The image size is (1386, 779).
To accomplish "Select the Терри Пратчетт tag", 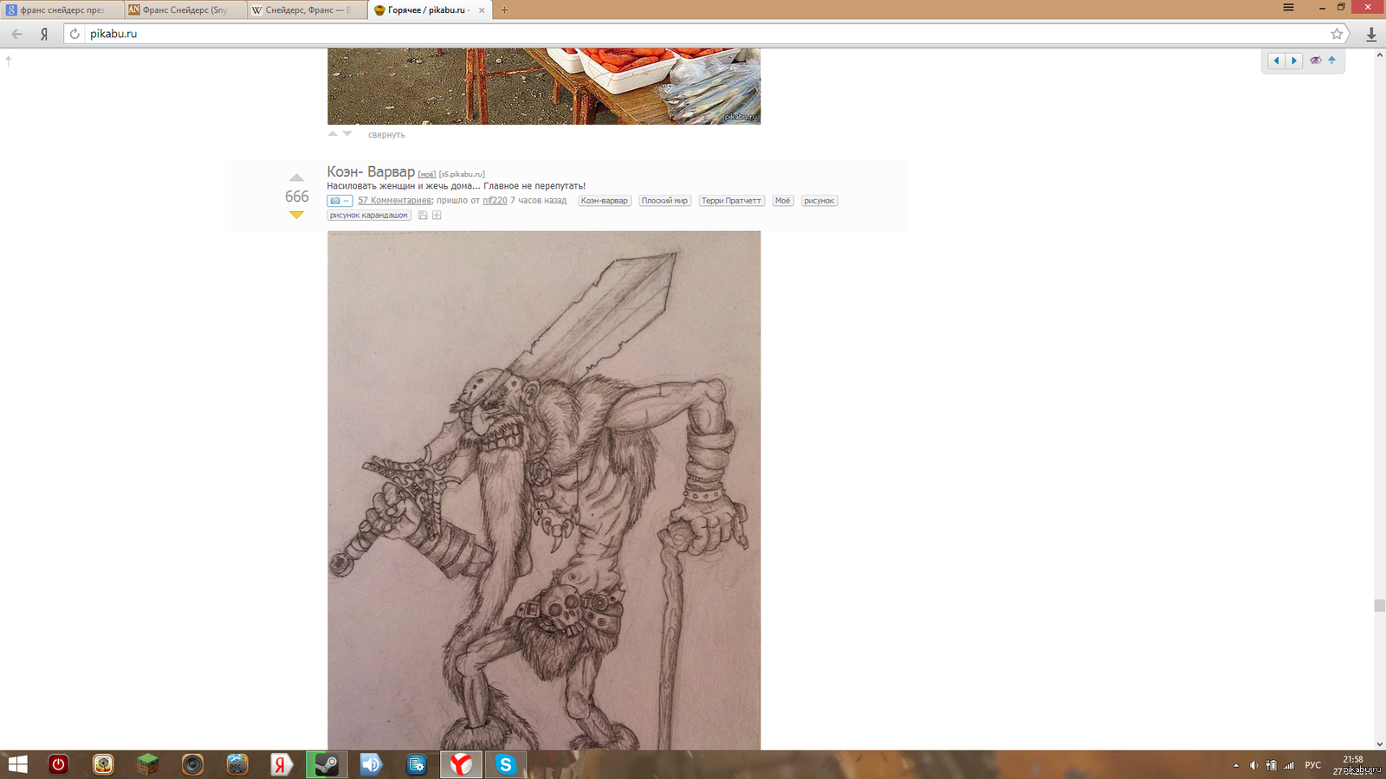I will [731, 201].
